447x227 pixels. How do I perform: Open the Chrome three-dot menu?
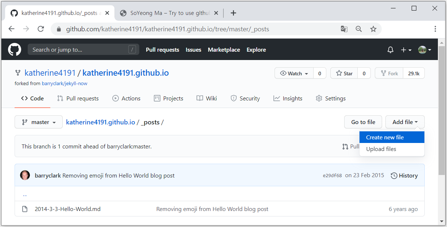point(435,29)
